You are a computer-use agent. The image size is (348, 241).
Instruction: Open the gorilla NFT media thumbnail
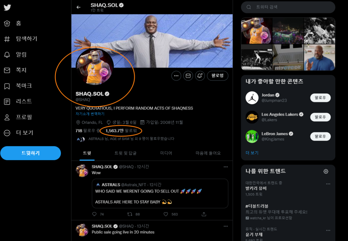257,31
